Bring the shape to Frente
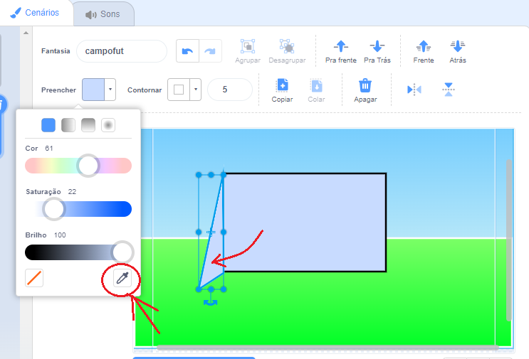The image size is (529, 359). point(423,47)
